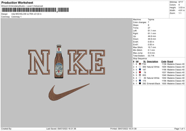Click the brown swoosh logo in design
Viewport: 186px width, 131px height.
coord(69,92)
